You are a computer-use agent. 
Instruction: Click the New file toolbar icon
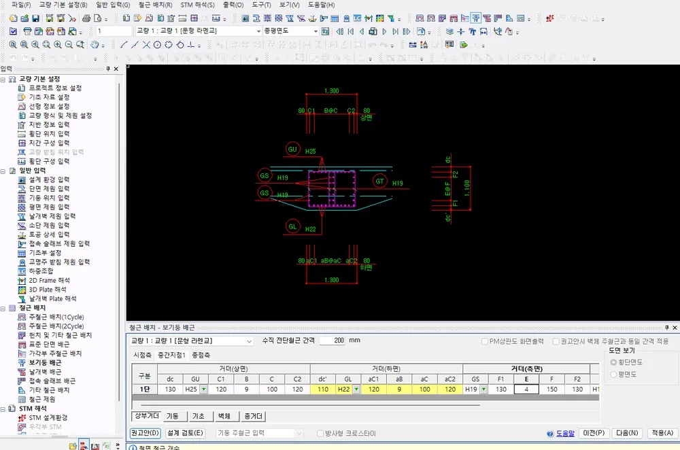pos(14,18)
